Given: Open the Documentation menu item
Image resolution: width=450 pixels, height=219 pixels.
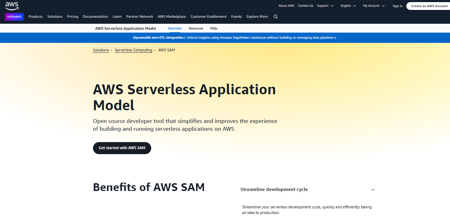Looking at the screenshot, I should [95, 17].
